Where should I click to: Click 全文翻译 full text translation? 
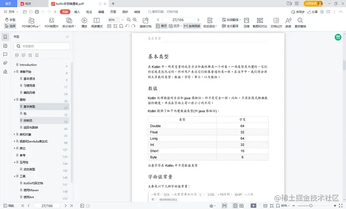pos(230,26)
